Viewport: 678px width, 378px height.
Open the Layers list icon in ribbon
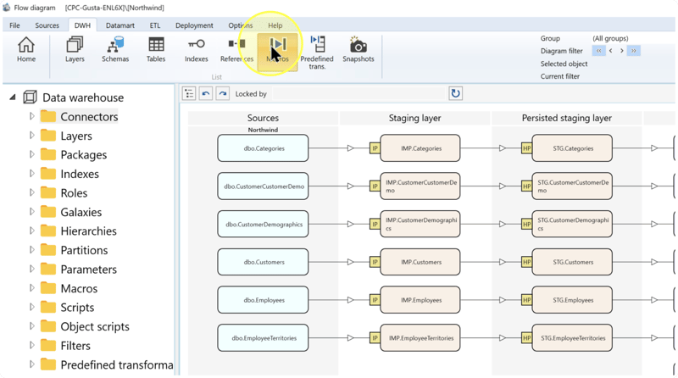tap(75, 50)
